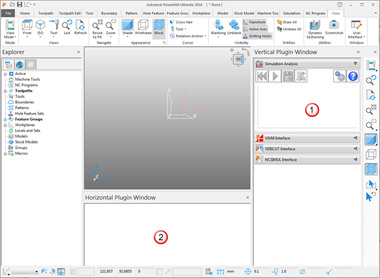This screenshot has width=380, height=278.
Task: Click the simulation save icon
Action: point(288,76)
